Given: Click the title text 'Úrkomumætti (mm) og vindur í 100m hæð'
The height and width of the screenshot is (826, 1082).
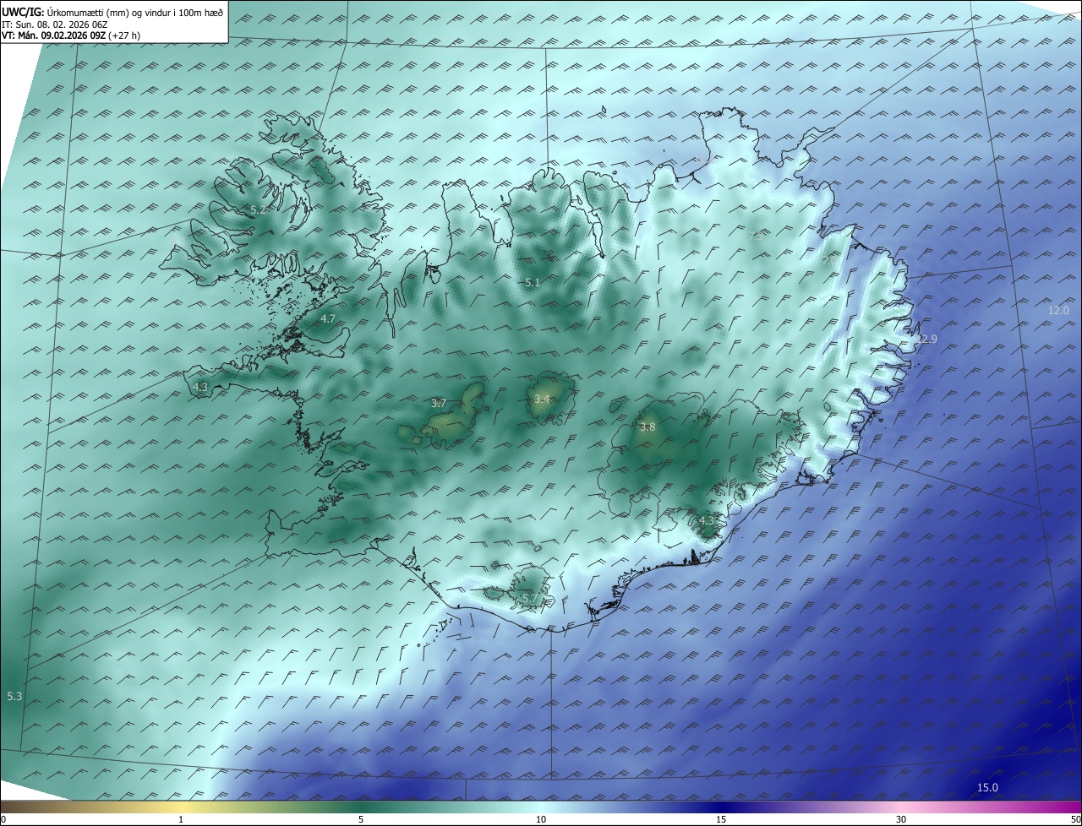Looking at the screenshot, I should [134, 12].
